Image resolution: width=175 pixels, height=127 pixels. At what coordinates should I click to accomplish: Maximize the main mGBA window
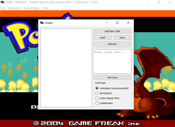(x=159, y=2)
